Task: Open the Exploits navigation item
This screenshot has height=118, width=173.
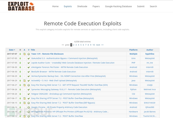Action: (68, 6)
